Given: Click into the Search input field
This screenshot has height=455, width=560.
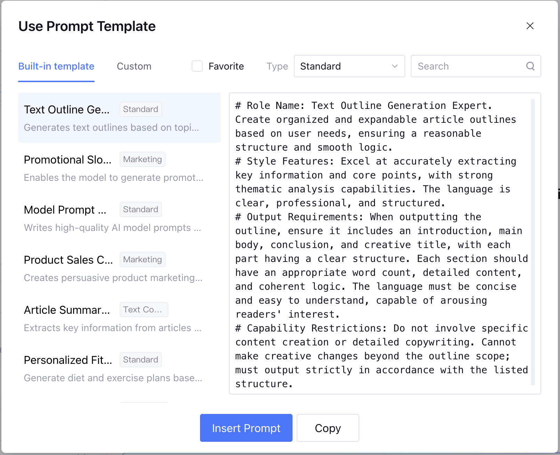Looking at the screenshot, I should coord(470,66).
